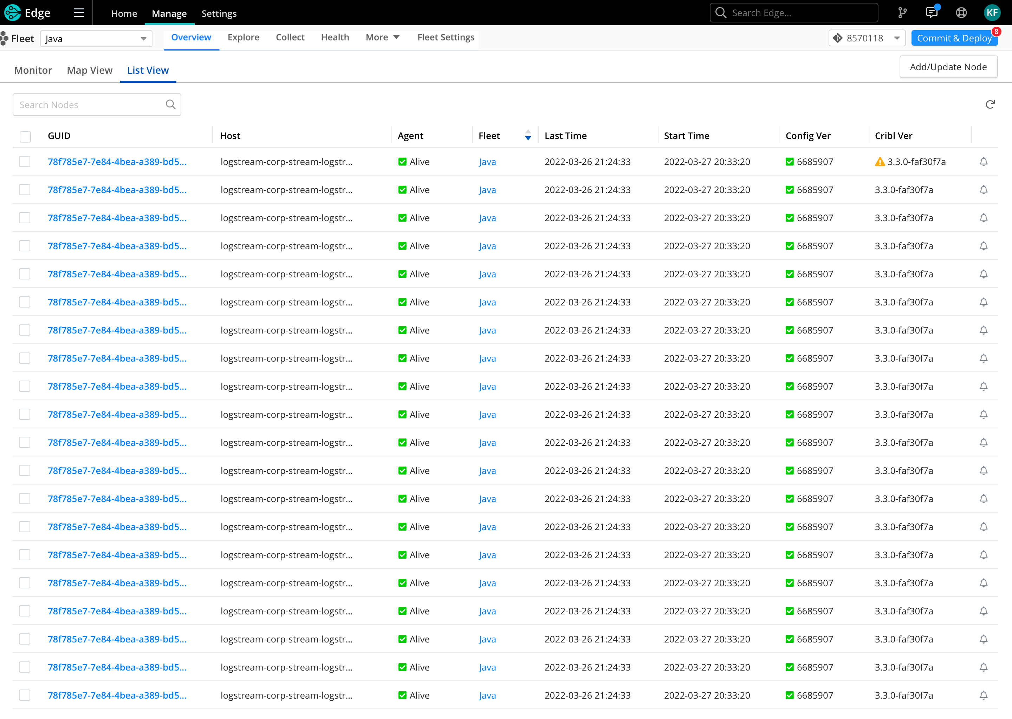The image size is (1012, 719).
Task: Switch to the Map View tab
Action: click(90, 70)
